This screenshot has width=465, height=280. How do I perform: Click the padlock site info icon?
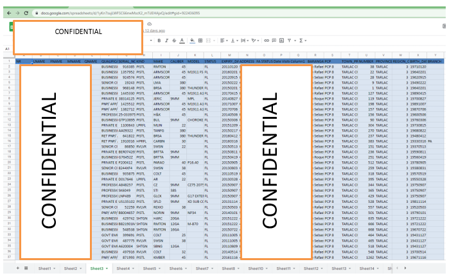click(37, 13)
